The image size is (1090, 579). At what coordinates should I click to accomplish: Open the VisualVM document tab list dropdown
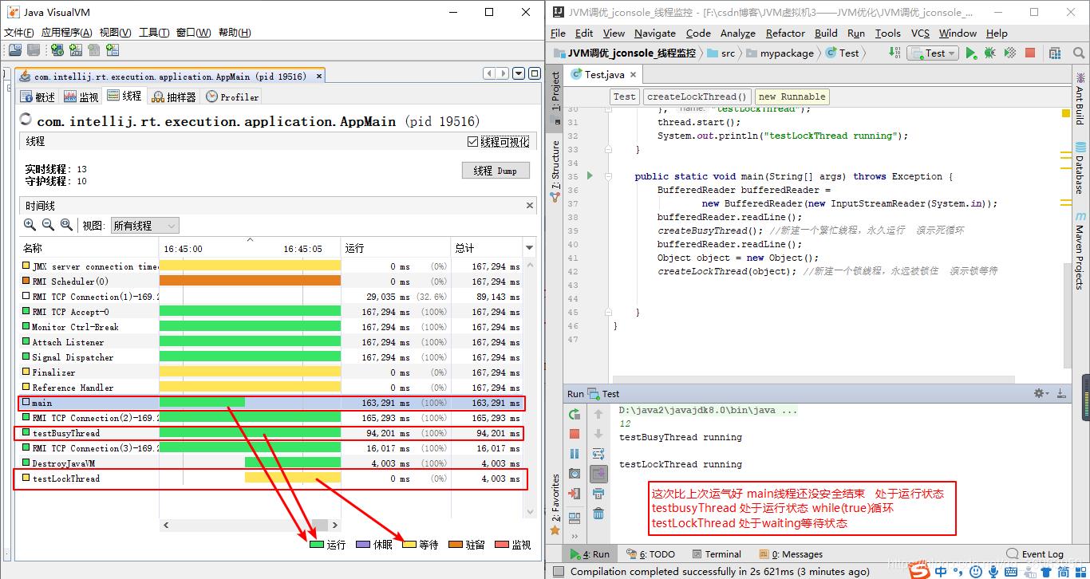click(x=519, y=73)
